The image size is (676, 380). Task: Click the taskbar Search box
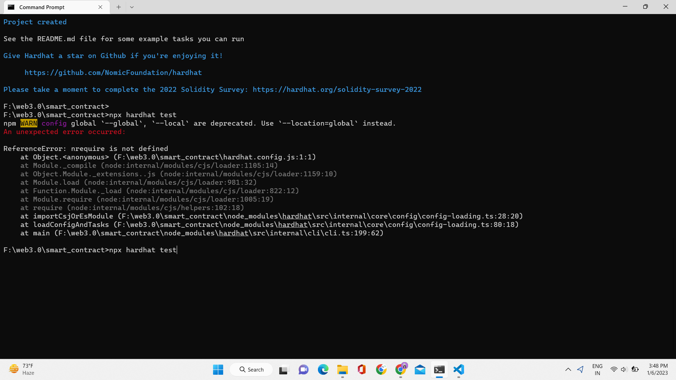(x=251, y=369)
